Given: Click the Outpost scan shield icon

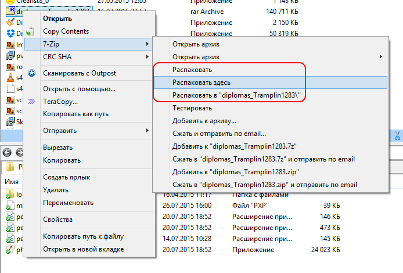Looking at the screenshot, I should coord(31,73).
